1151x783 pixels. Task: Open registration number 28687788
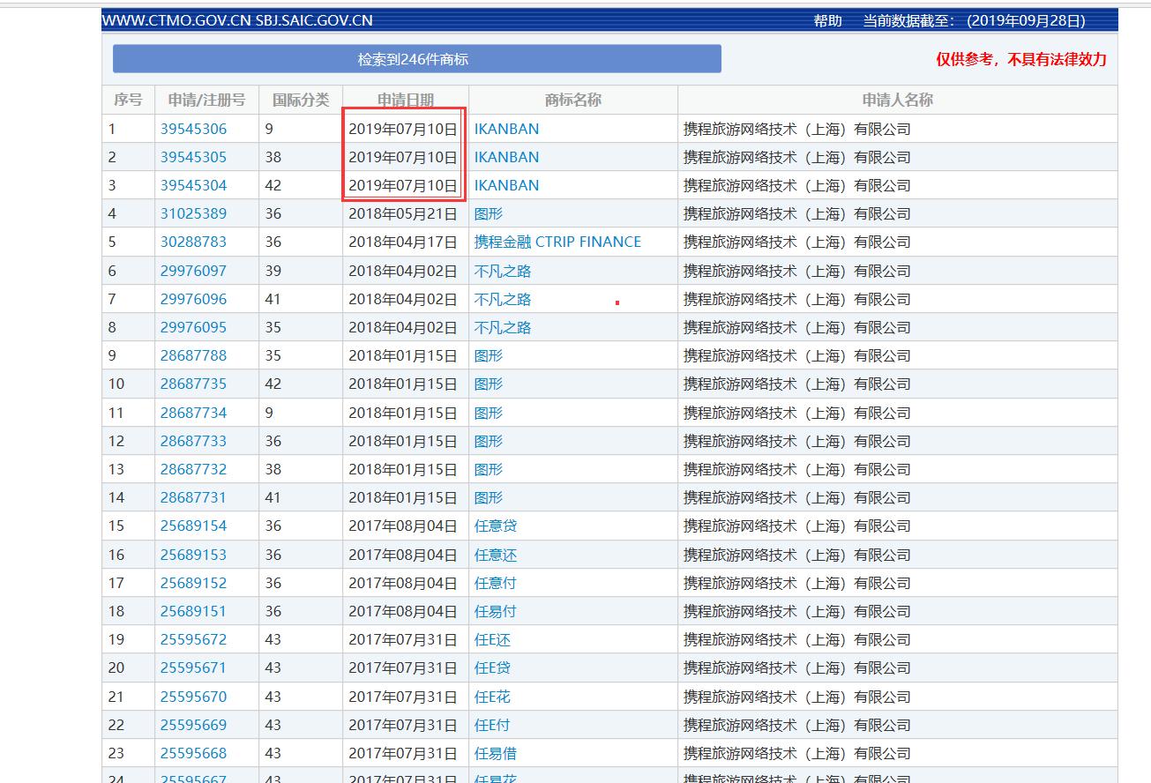193,355
